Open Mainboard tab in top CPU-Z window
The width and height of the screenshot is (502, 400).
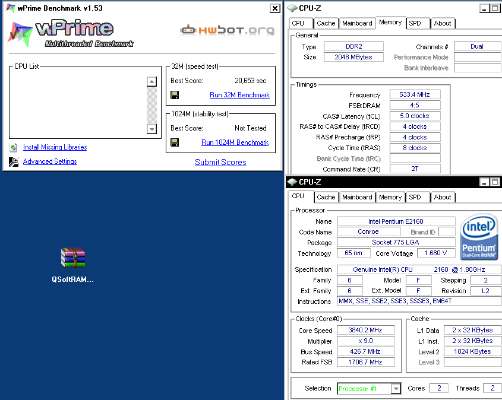click(x=357, y=23)
